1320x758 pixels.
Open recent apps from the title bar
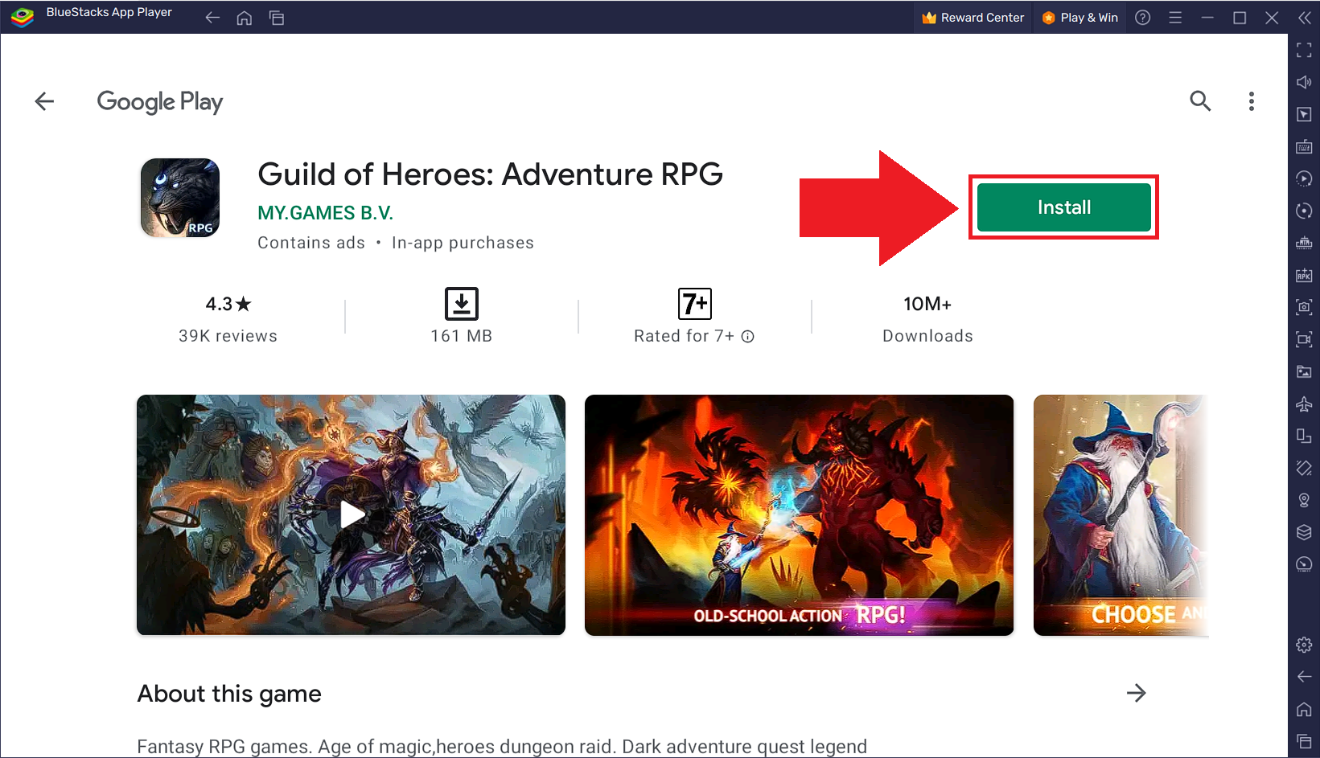[277, 18]
